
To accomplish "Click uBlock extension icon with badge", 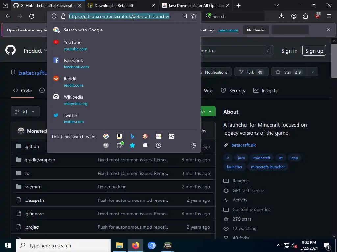I will tap(318, 16).
